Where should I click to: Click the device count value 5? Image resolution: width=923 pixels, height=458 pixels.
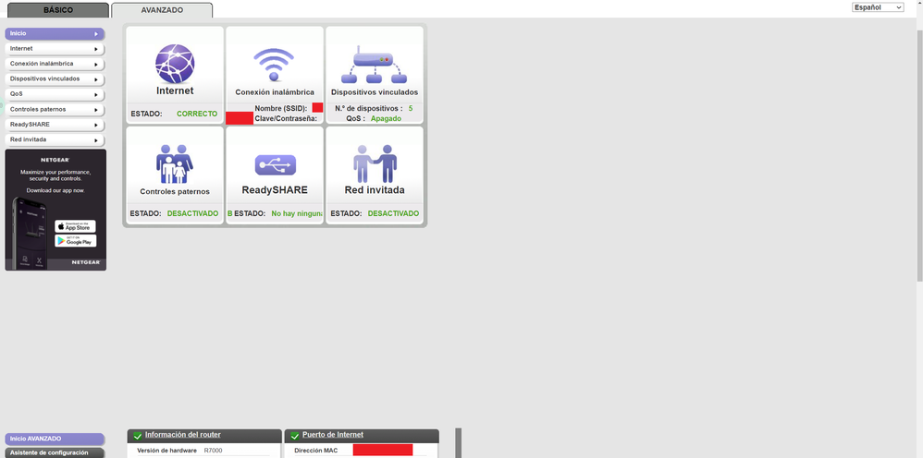click(411, 109)
